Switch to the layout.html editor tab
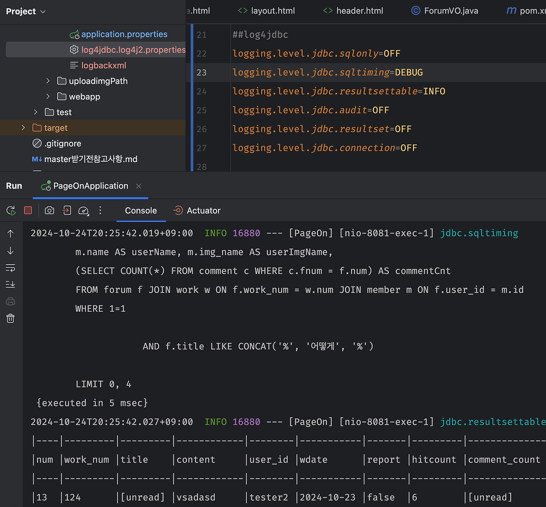546x507 pixels. 267,11
